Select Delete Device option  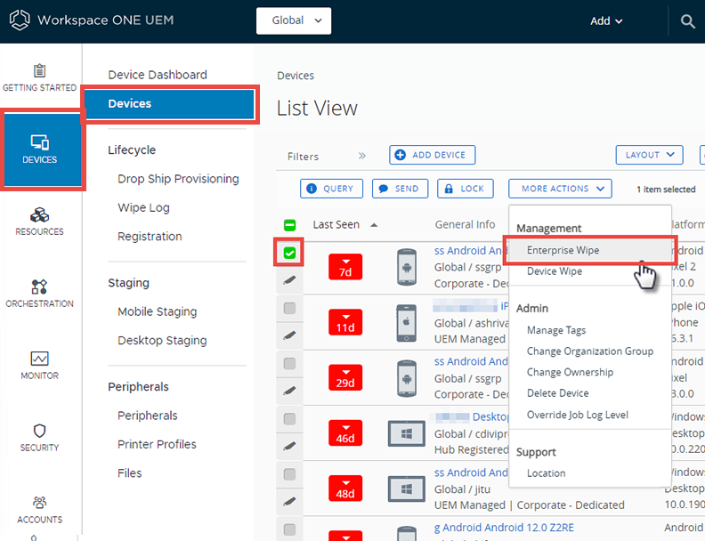coord(557,393)
